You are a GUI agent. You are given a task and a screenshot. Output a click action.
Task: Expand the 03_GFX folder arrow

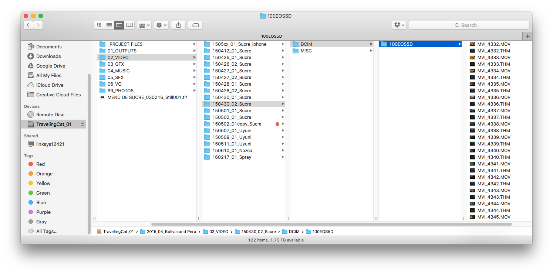pos(195,64)
